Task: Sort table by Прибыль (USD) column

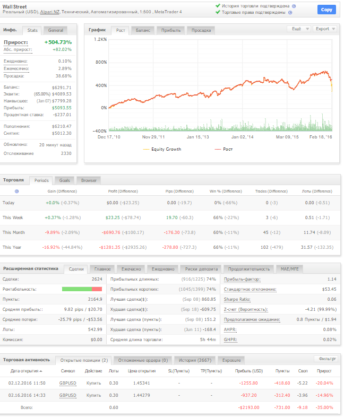Action: (249, 371)
